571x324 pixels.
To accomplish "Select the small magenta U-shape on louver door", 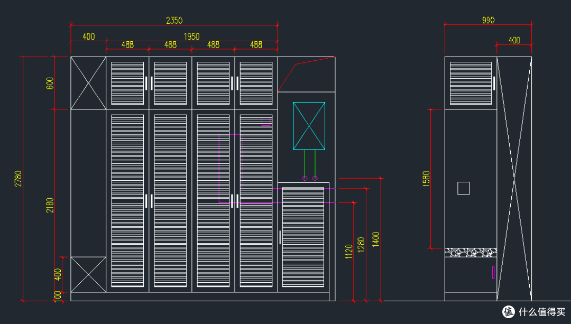I will point(266,122).
